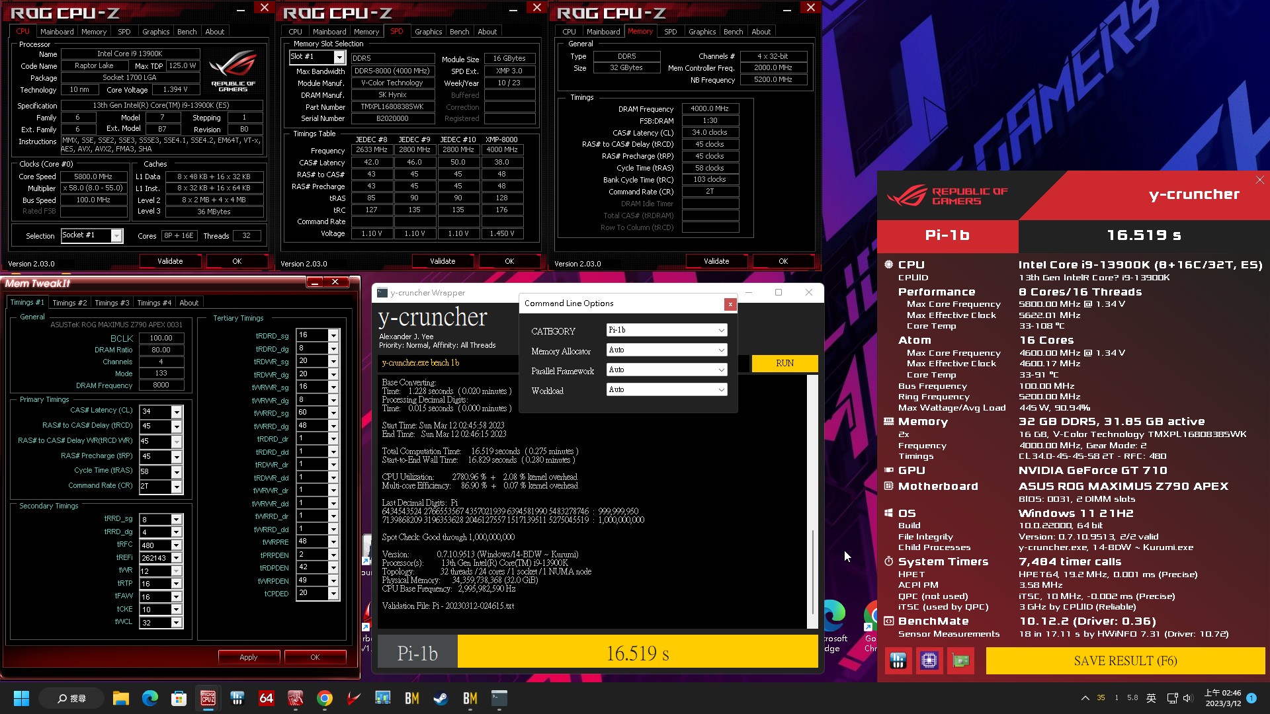This screenshot has height=714, width=1270.
Task: Click Validate in the SPD CPU-Z window
Action: coord(443,261)
